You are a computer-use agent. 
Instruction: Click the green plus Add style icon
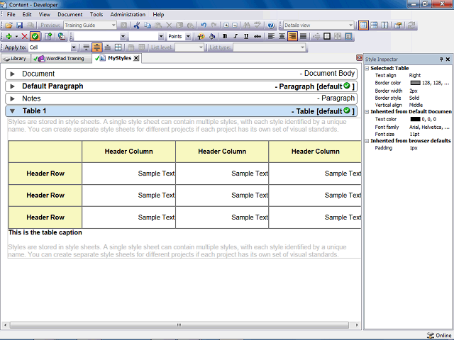pyautogui.click(x=9, y=36)
